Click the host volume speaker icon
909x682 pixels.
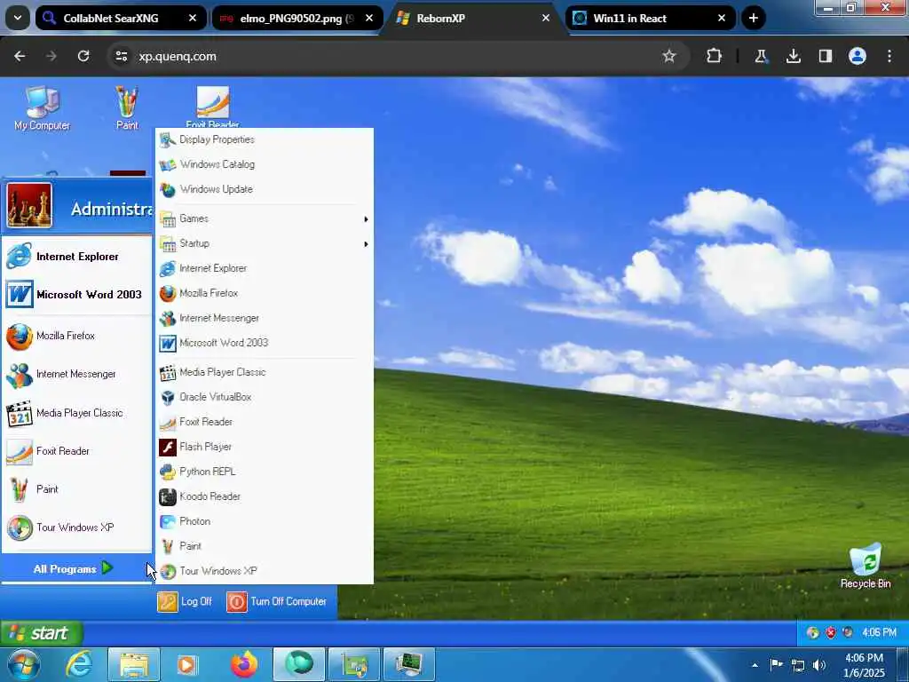(x=819, y=665)
